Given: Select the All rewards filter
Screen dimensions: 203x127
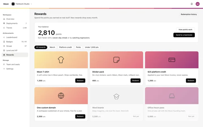Looking at the screenshot, I should point(41,47).
